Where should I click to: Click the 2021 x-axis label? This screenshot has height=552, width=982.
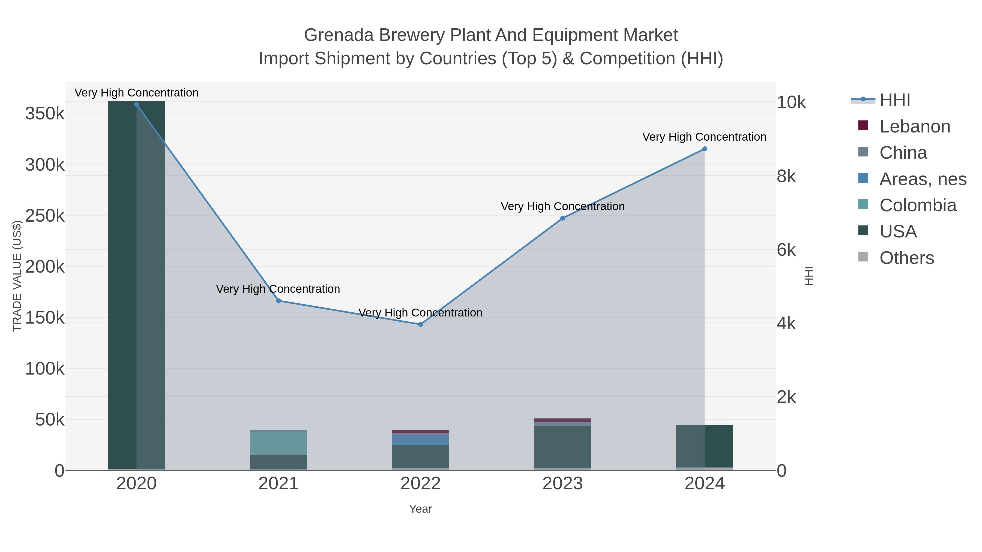(279, 484)
